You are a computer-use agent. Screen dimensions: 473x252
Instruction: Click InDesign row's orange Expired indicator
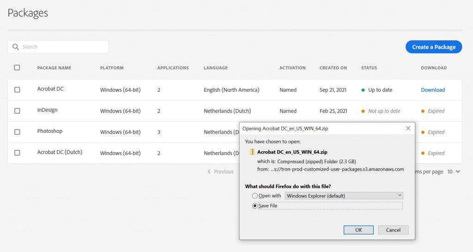click(x=423, y=111)
